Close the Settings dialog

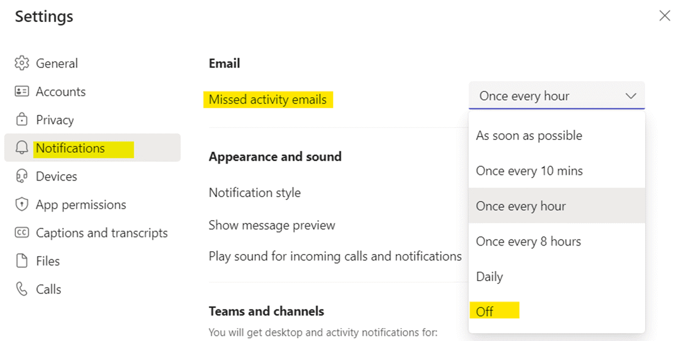tap(665, 16)
